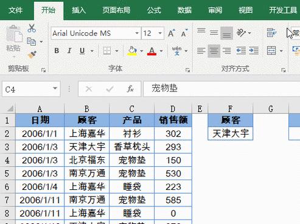Increase indent icon
The width and height of the screenshot is (300, 224).
(x=254, y=51)
